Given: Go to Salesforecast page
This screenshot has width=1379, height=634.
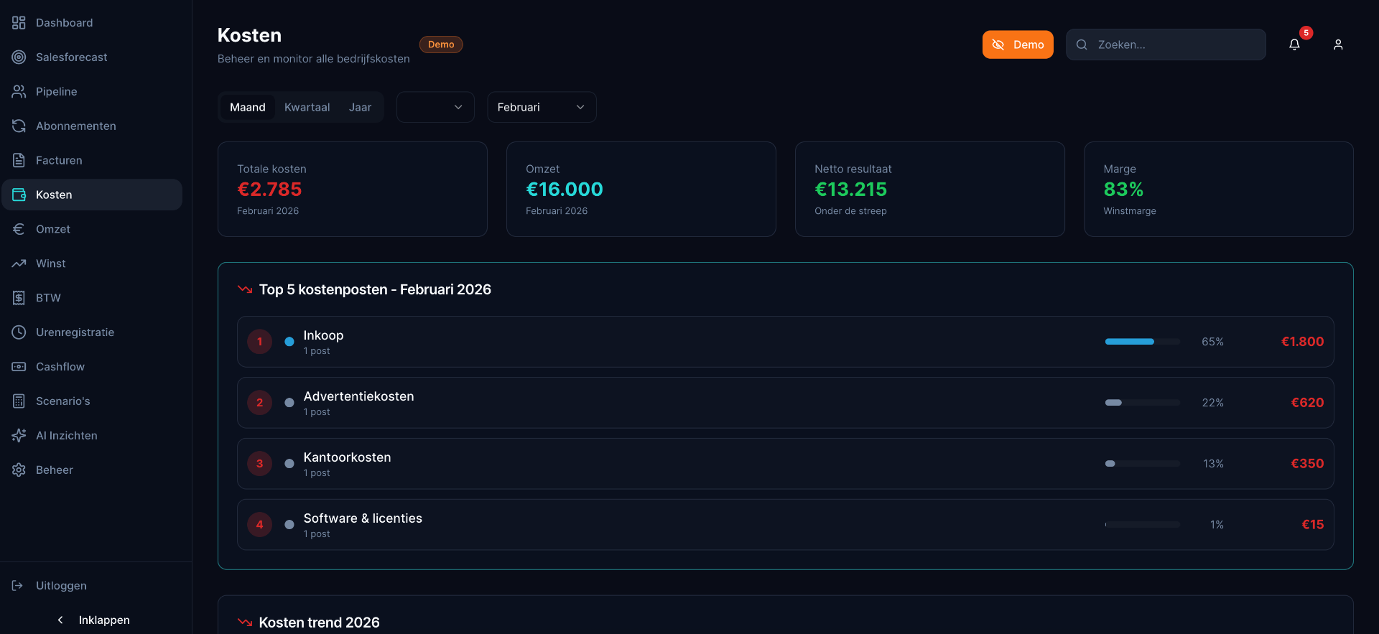Looking at the screenshot, I should point(92,57).
